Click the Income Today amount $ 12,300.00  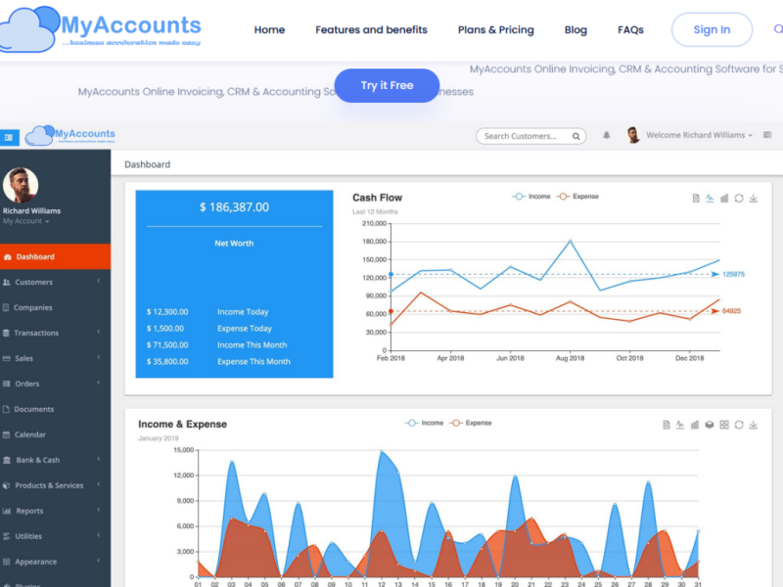click(x=167, y=312)
